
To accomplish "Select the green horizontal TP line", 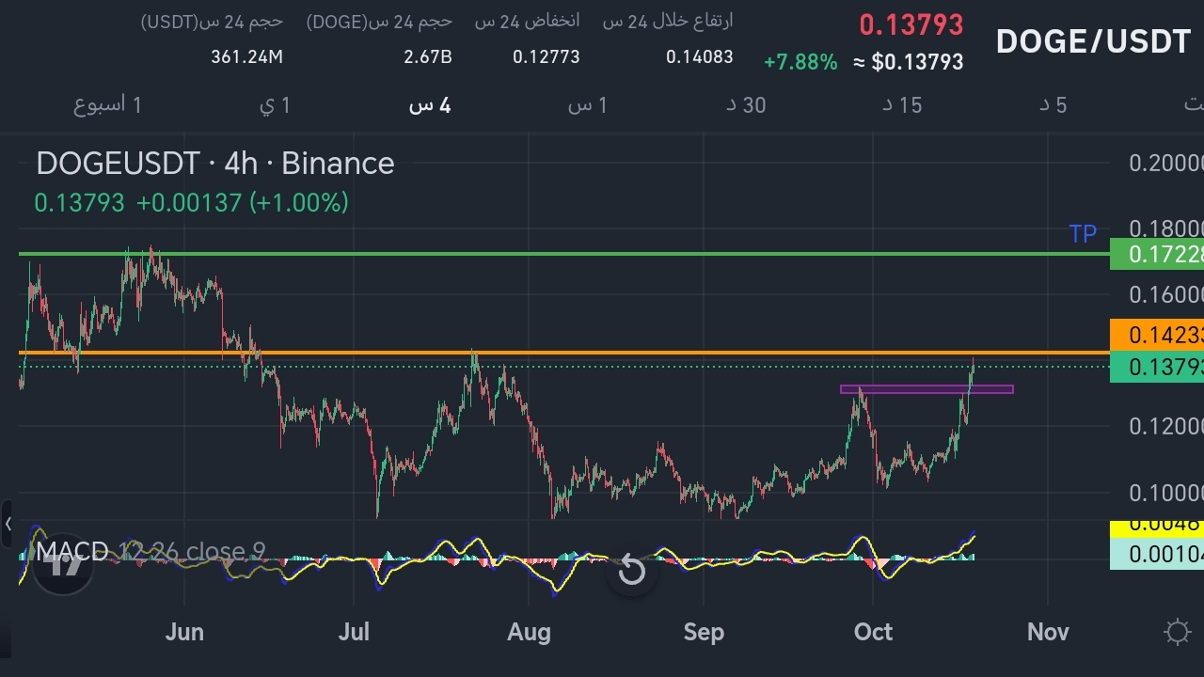I will click(564, 254).
